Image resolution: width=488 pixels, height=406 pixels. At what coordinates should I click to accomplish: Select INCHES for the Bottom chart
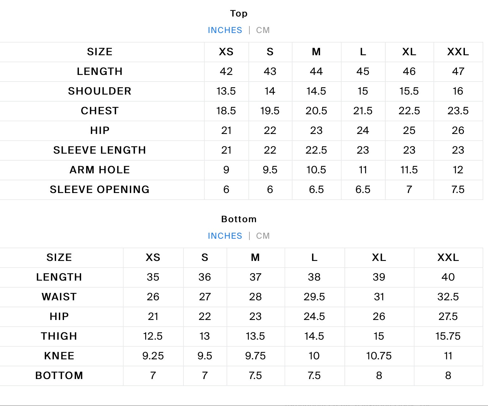225,236
